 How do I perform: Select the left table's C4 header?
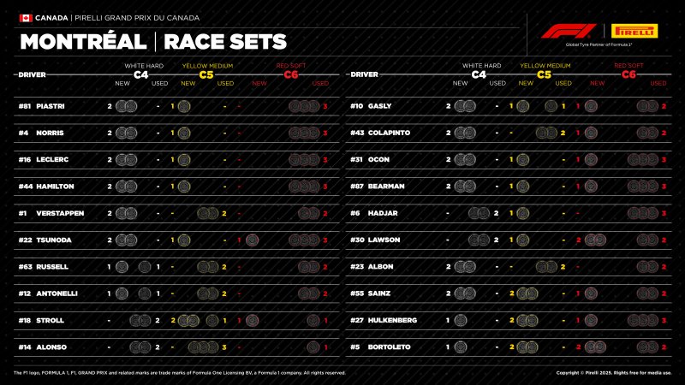[142, 74]
